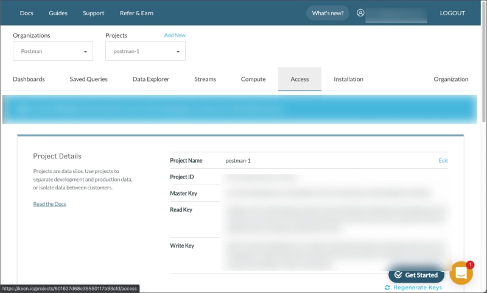This screenshot has height=293, width=487.
Task: Click the LOGOUT button
Action: (x=452, y=13)
